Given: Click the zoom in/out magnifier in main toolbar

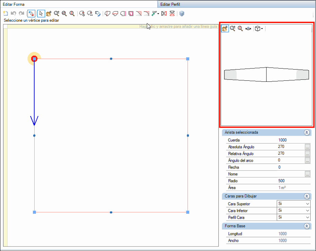Looking at the screenshot, I should click(57, 14).
